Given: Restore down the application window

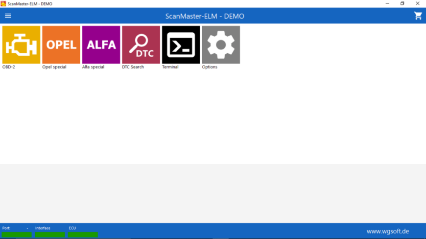Looking at the screenshot, I should (402, 3).
